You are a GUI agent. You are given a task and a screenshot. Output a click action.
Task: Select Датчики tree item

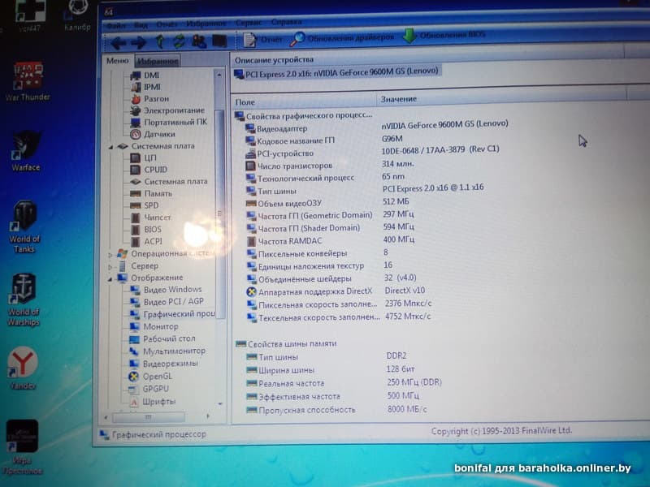[x=153, y=134]
